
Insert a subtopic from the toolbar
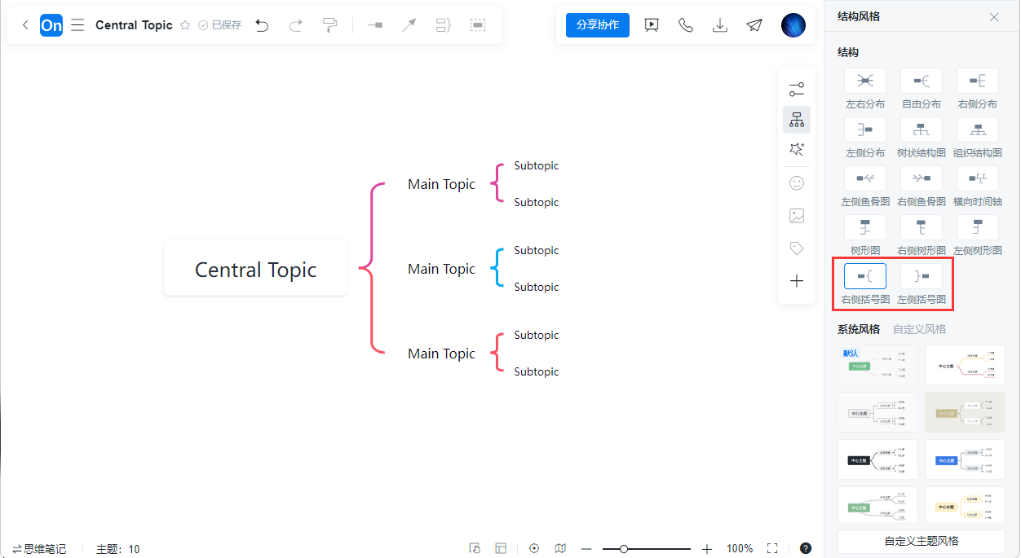[375, 25]
